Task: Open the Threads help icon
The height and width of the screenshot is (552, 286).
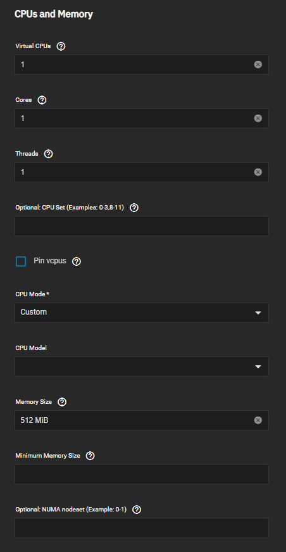Action: [49, 154]
